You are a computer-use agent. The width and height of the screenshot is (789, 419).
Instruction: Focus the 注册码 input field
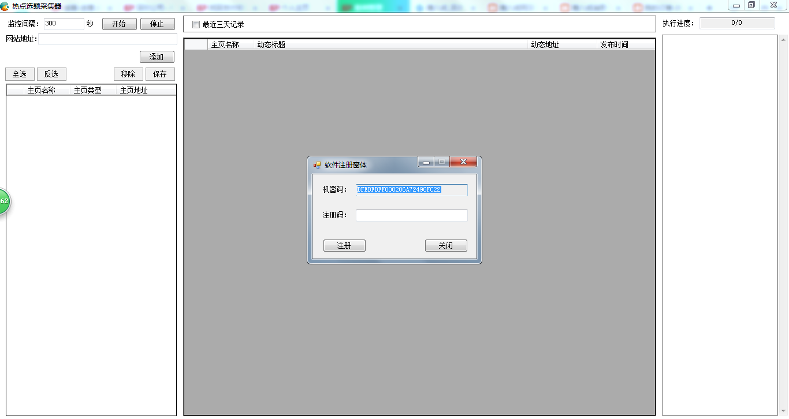411,215
